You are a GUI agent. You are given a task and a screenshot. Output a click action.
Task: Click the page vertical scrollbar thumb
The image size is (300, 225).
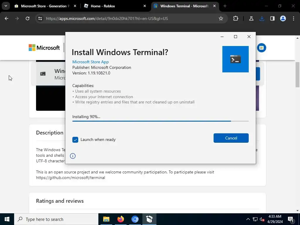pyautogui.click(x=297, y=75)
